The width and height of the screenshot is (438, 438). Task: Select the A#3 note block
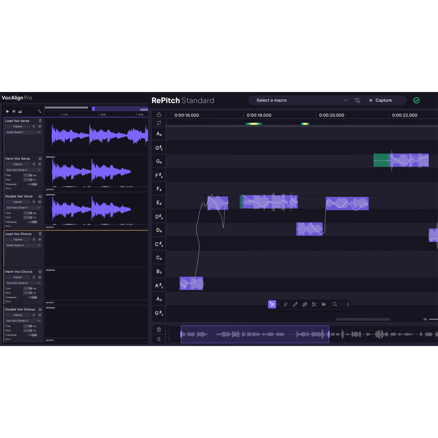191,284
